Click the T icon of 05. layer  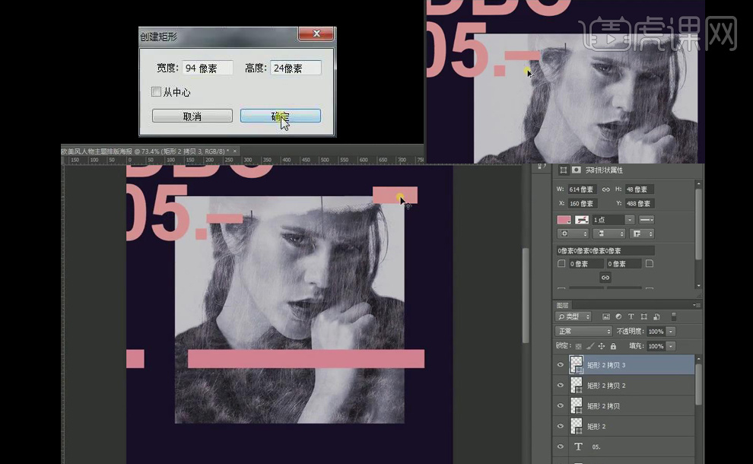pos(578,447)
